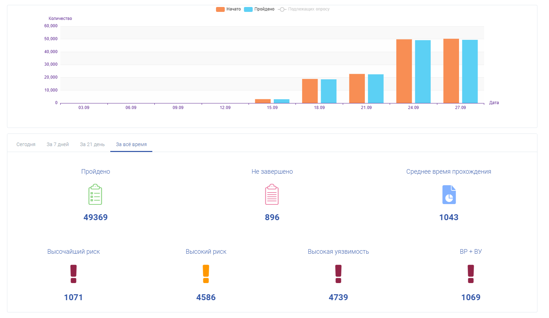Image resolution: width=549 pixels, height=318 pixels.
Task: Click the pink clipboard icon under Не завершено
Action: [272, 194]
